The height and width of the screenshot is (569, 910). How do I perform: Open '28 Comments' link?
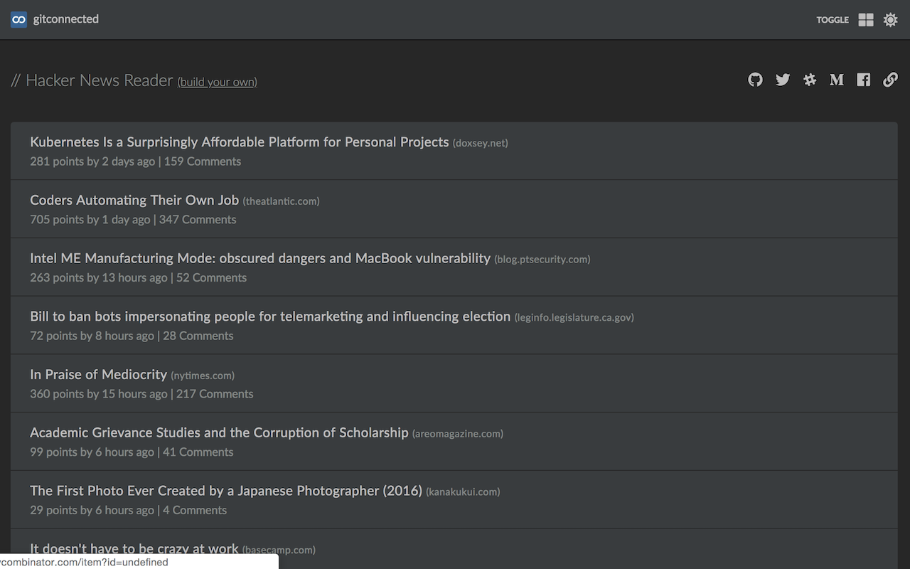point(198,336)
